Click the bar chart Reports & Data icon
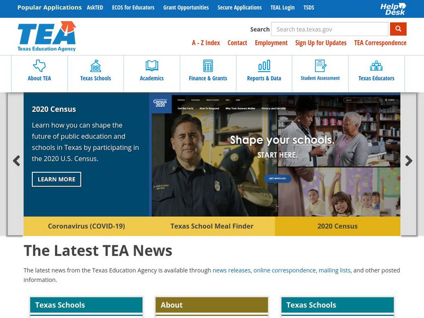Image resolution: width=424 pixels, height=318 pixels. [264, 66]
